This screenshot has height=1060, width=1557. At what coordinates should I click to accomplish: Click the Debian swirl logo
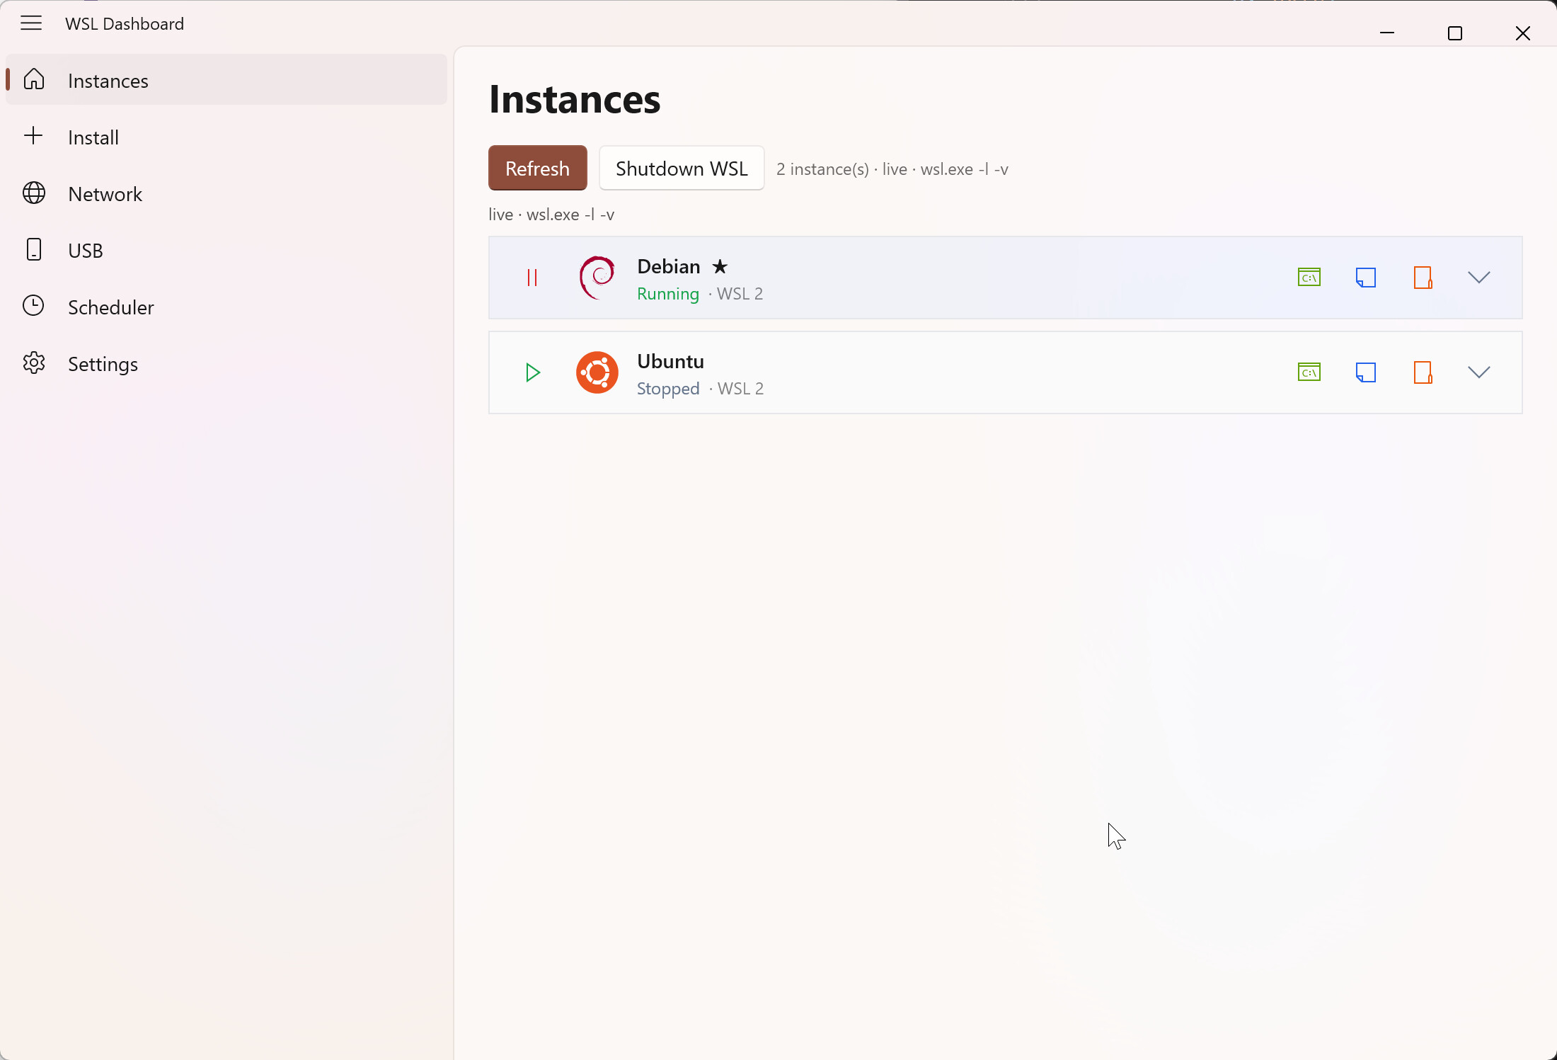(x=597, y=278)
